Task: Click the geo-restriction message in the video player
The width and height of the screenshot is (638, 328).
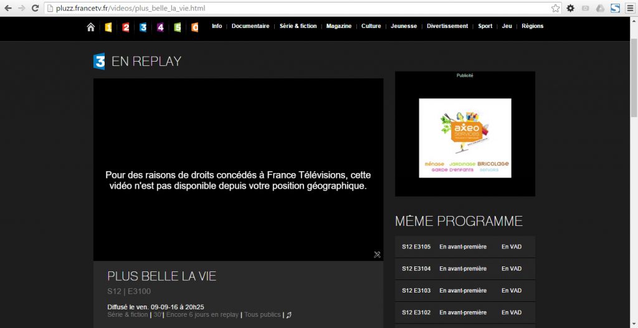Action: click(238, 180)
